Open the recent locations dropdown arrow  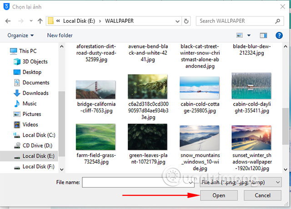tap(31, 21)
